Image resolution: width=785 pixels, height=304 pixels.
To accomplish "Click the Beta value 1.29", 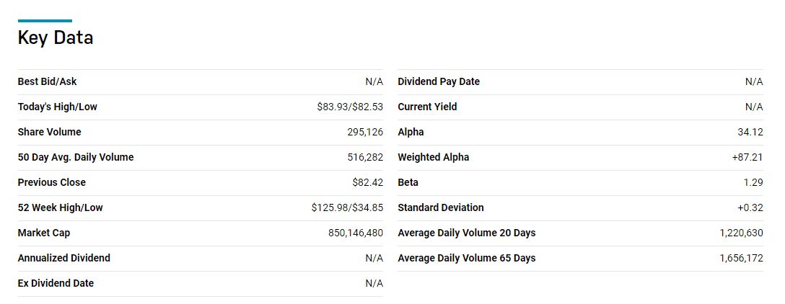I will [x=753, y=182].
